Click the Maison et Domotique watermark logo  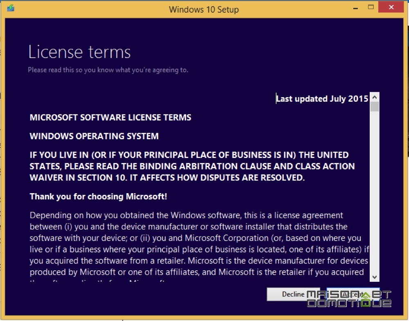[x=349, y=299]
